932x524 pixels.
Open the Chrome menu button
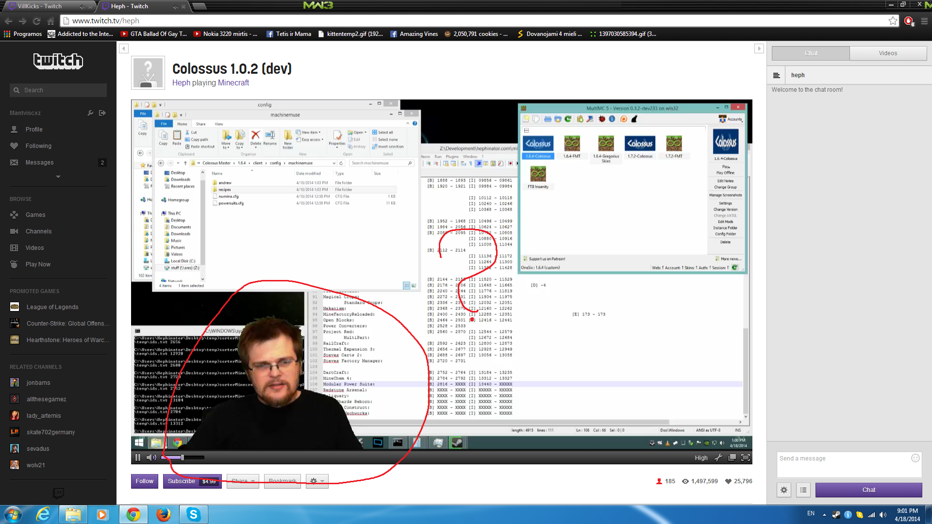[x=924, y=21]
